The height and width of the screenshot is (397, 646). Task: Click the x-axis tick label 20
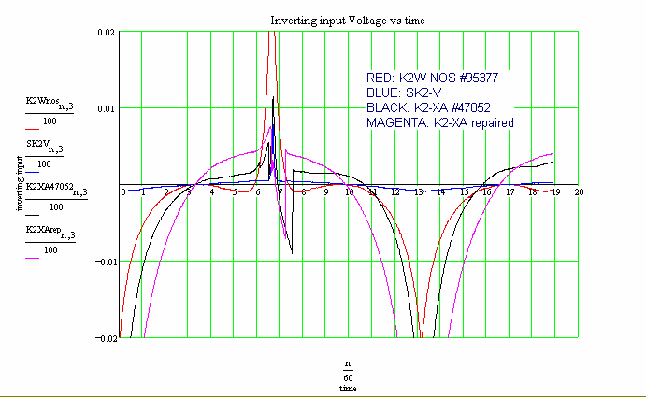coord(579,191)
